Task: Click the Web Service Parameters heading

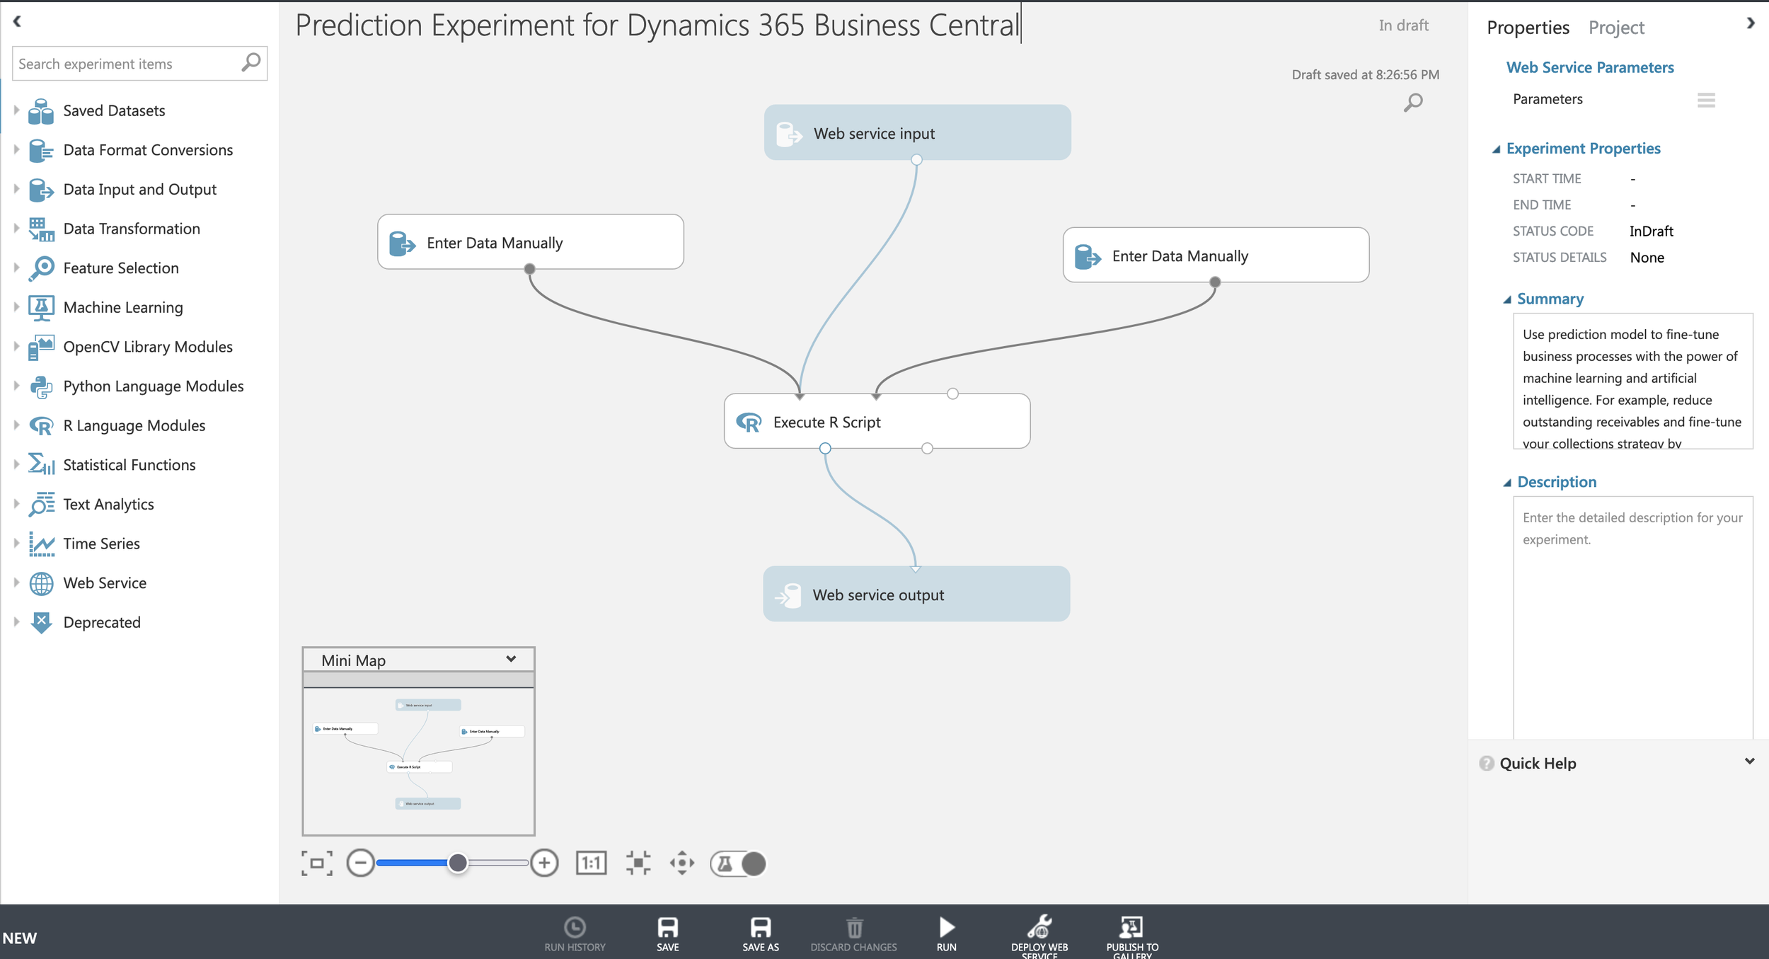Action: [1589, 67]
